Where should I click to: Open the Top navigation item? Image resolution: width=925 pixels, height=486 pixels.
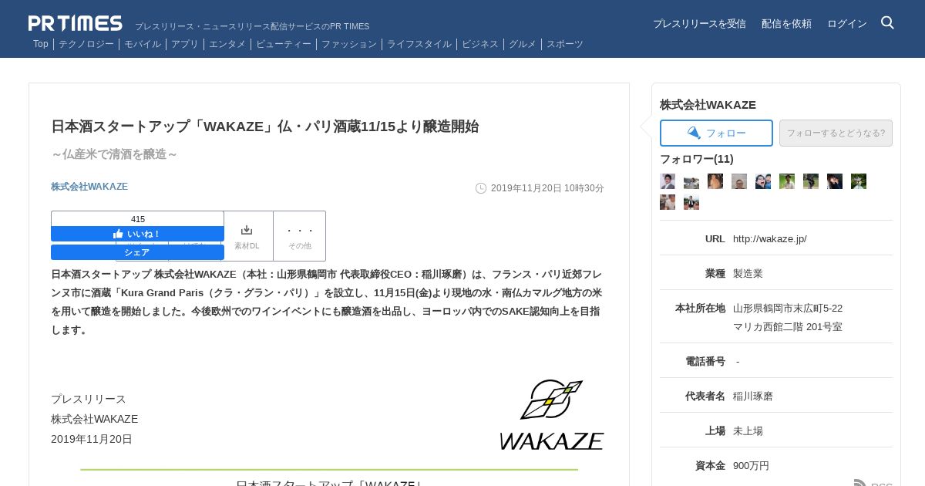(x=41, y=44)
